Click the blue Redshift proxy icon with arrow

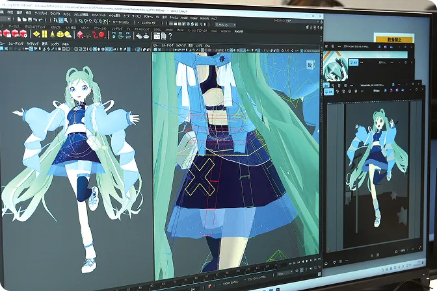tap(121, 35)
